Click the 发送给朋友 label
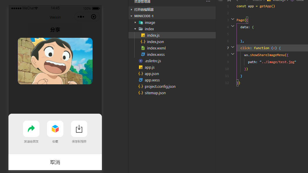The image size is (308, 173). (31, 142)
